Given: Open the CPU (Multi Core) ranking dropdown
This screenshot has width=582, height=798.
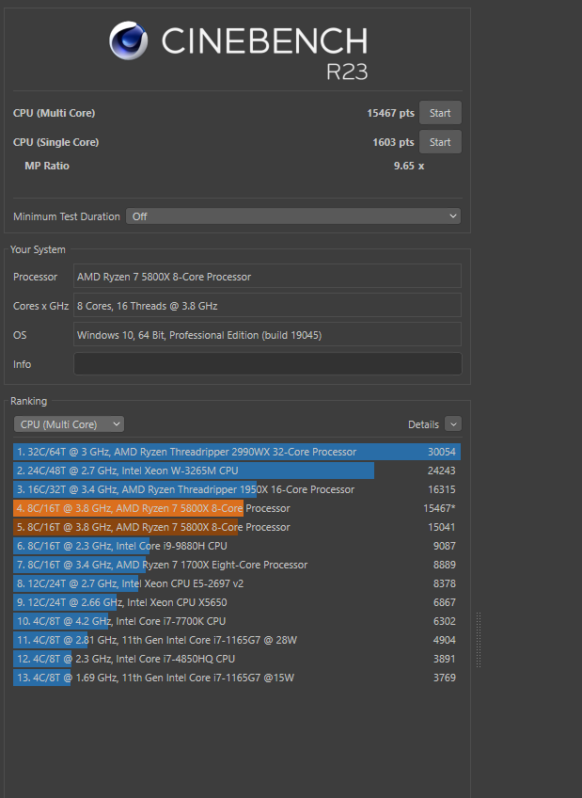Looking at the screenshot, I should (70, 424).
